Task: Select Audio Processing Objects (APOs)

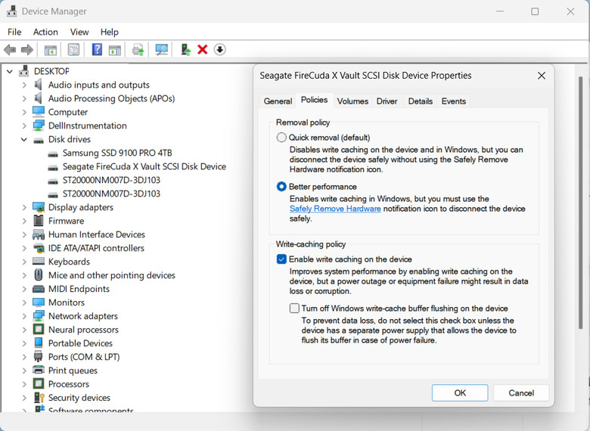Action: click(111, 98)
